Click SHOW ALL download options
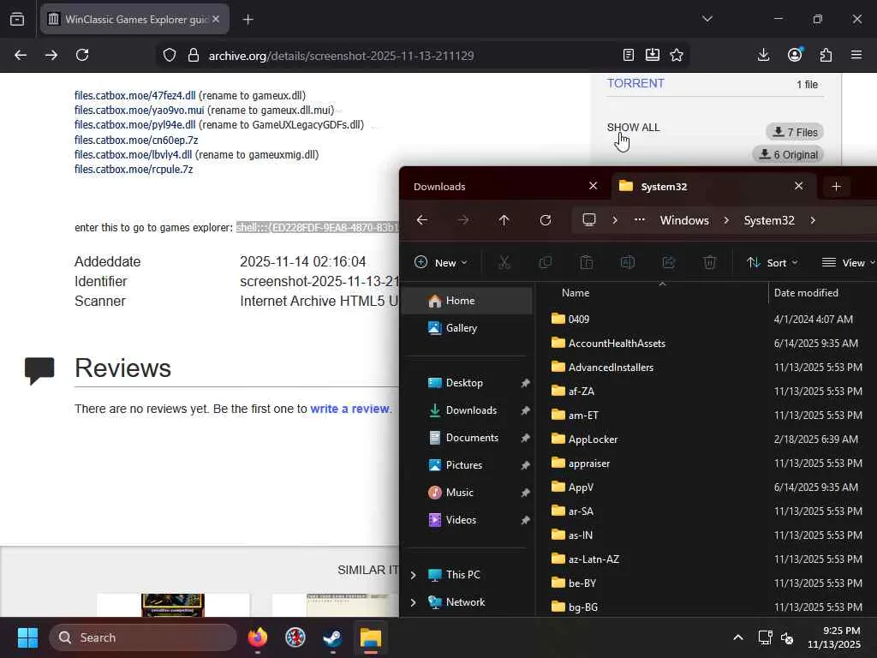This screenshot has width=877, height=658. coord(633,128)
